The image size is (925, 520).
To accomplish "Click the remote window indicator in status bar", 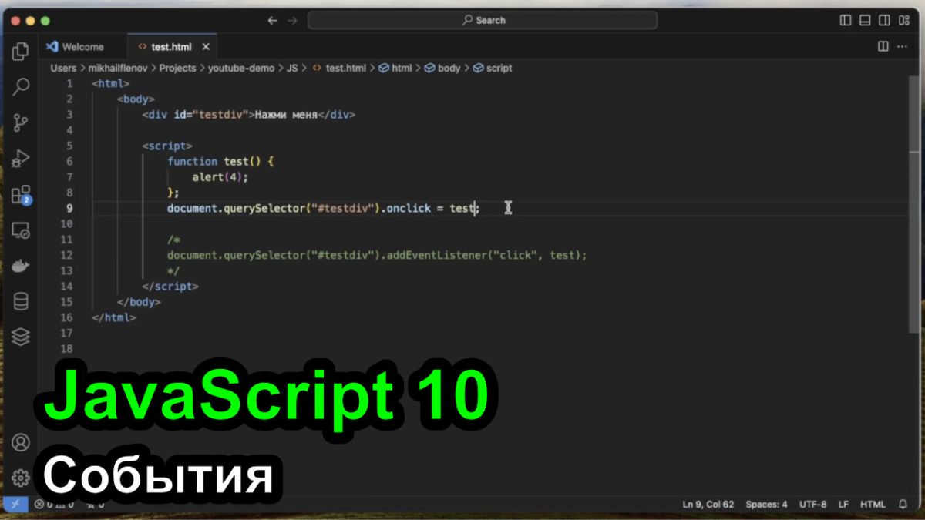I will pyautogui.click(x=15, y=505).
